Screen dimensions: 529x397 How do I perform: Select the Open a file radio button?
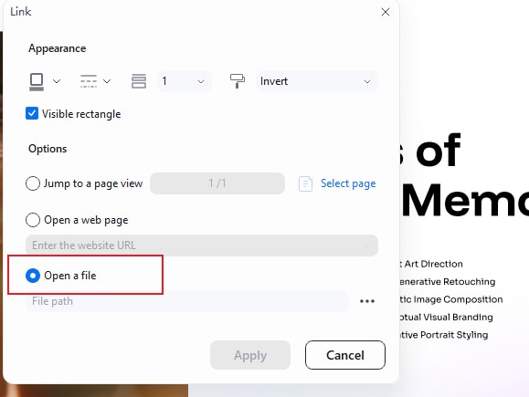pyautogui.click(x=33, y=276)
